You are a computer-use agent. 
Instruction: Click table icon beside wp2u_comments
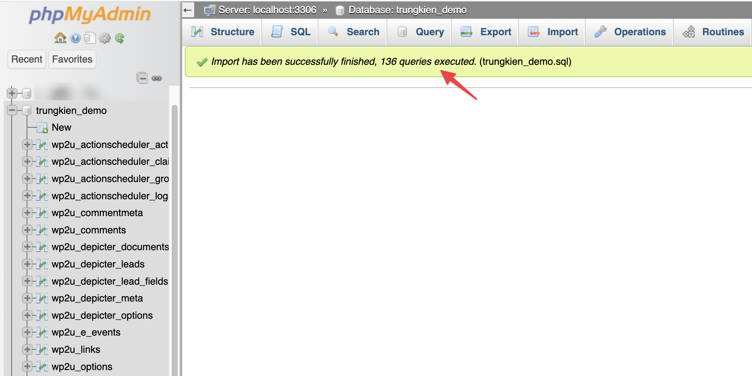(x=42, y=230)
